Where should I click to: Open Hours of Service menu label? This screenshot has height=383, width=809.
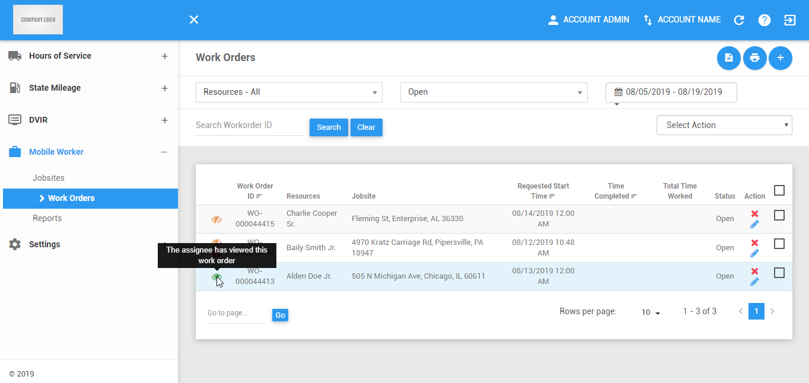(x=60, y=56)
